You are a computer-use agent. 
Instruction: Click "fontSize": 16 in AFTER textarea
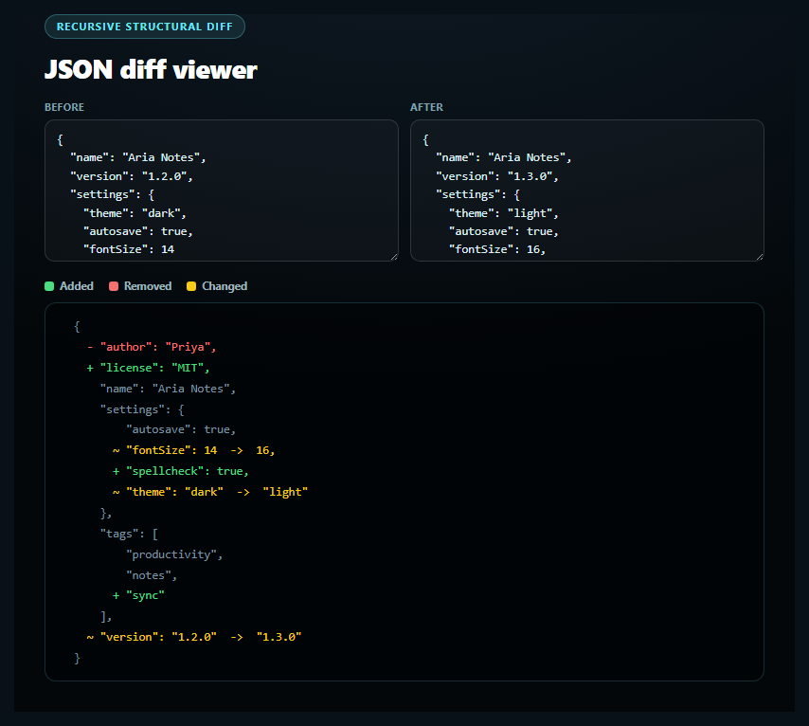click(x=497, y=249)
